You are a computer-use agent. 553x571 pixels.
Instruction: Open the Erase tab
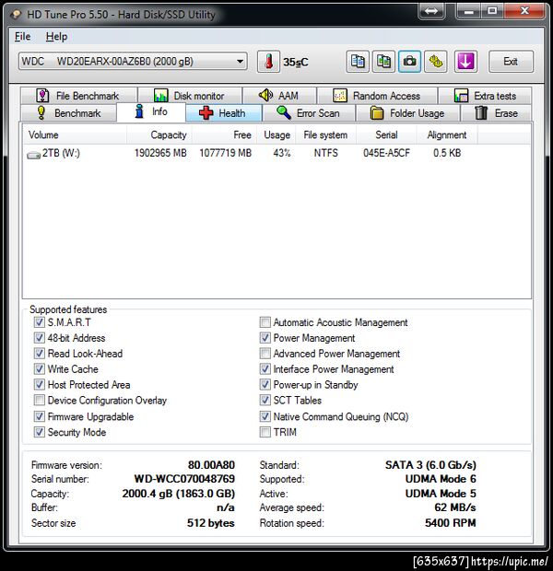[x=497, y=113]
